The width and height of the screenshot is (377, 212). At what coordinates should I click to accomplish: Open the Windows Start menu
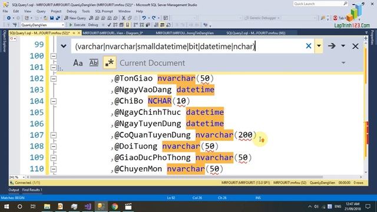point(6,207)
